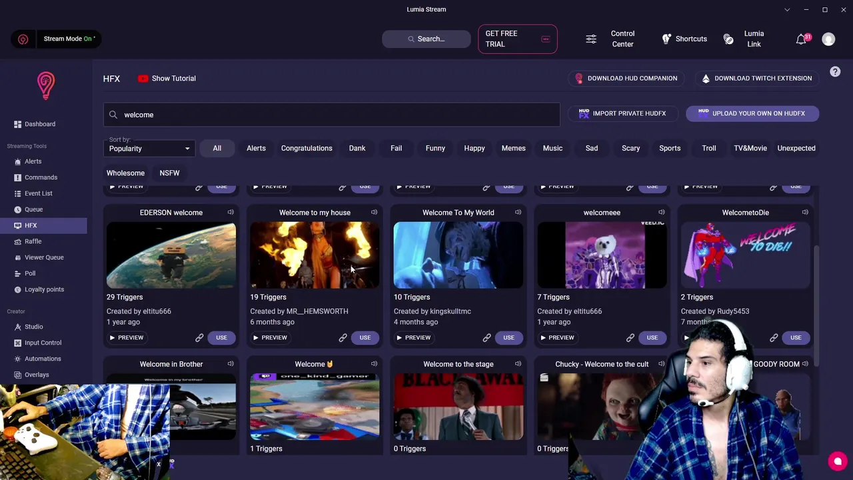Open the Sort by Popularity dropdown
853x480 pixels.
pyautogui.click(x=149, y=147)
